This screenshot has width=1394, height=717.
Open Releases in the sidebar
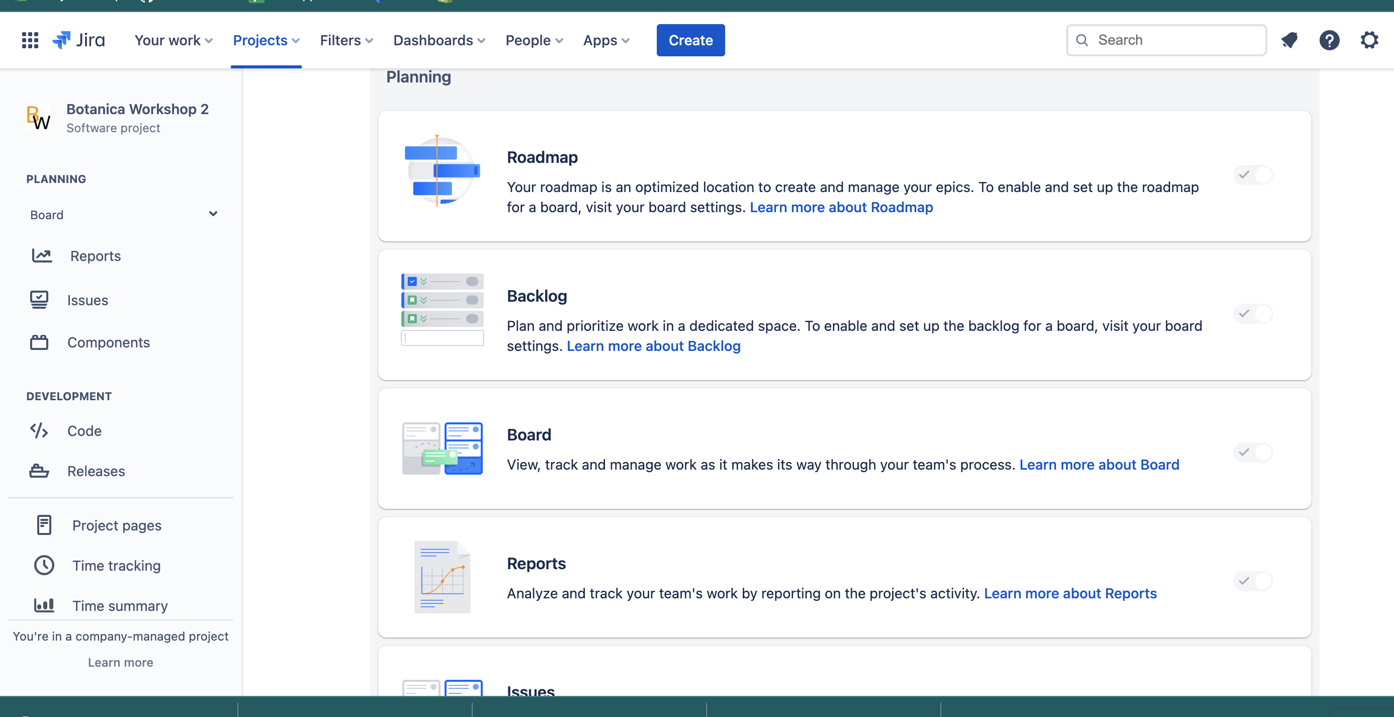(96, 471)
